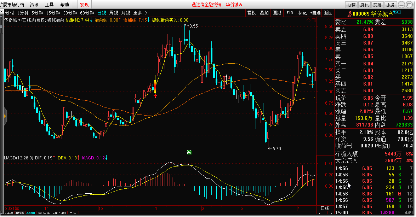The image size is (416, 217).
Task: Click the 卖一 order row at 6.05
Action: tap(374, 56)
